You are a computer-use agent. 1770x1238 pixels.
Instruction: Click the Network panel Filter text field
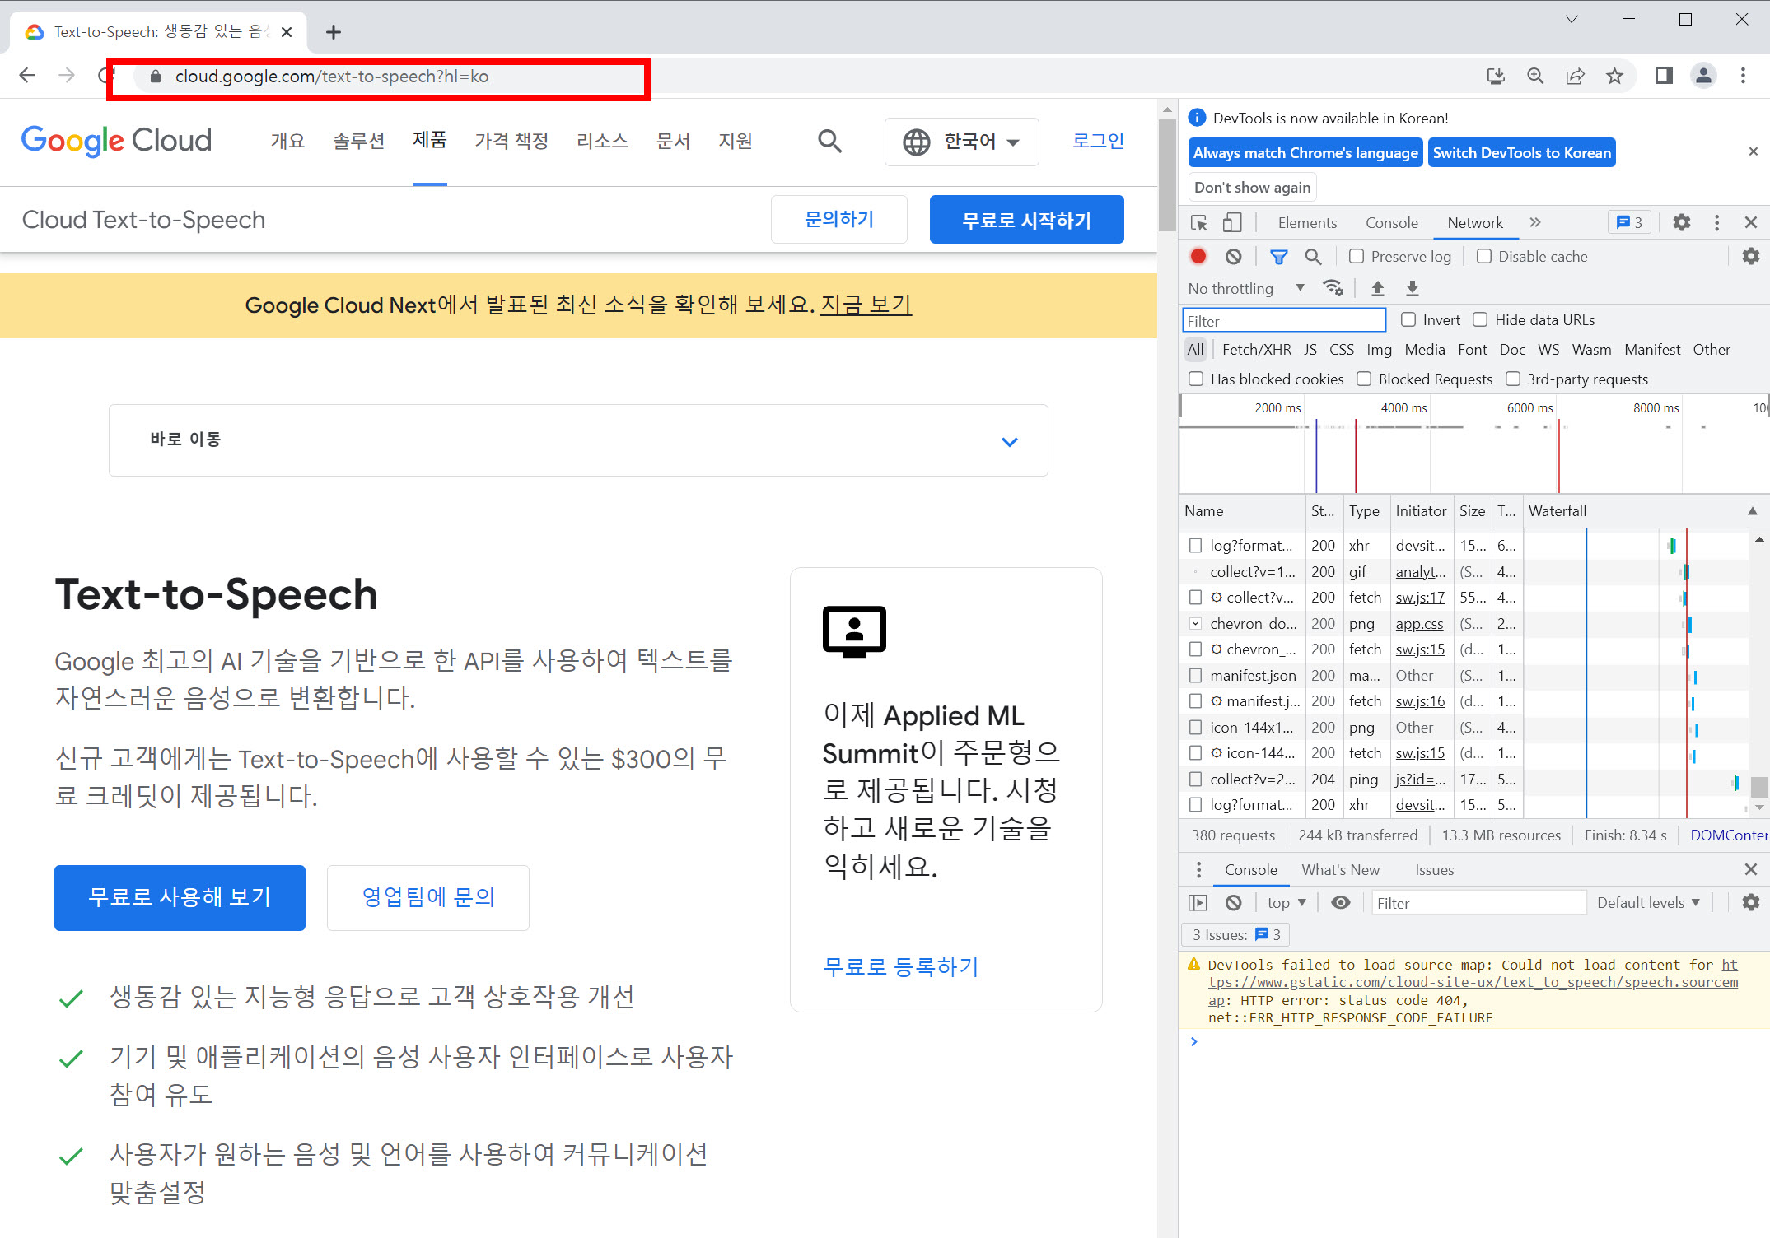(x=1284, y=321)
